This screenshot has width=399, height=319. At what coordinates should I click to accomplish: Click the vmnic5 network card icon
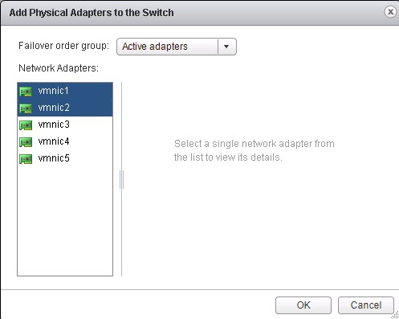point(26,159)
